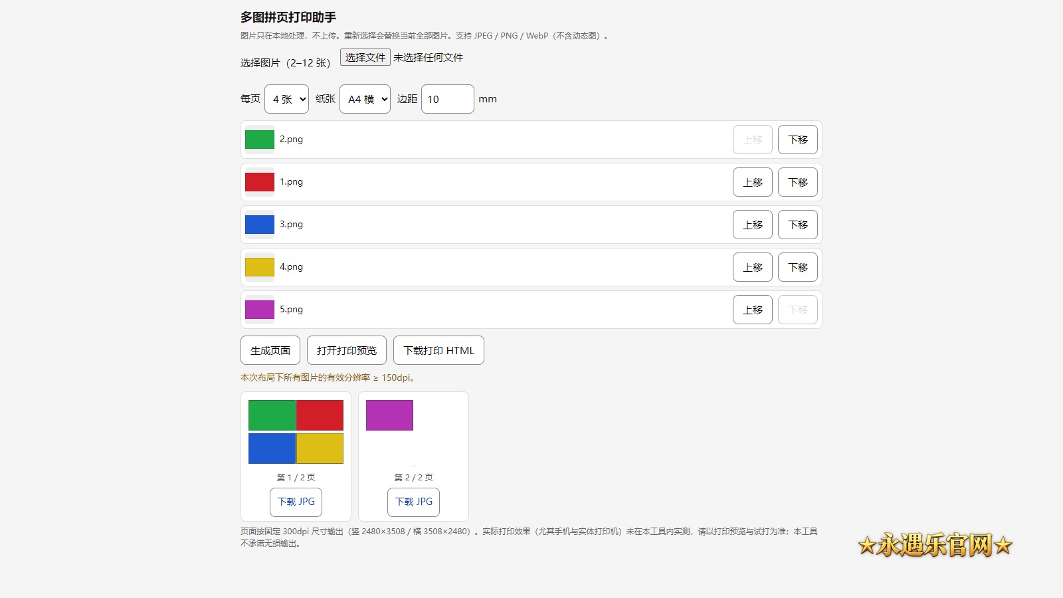Click the page 1 preview thumbnail
Screen dimensions: 1063x598
point(296,432)
